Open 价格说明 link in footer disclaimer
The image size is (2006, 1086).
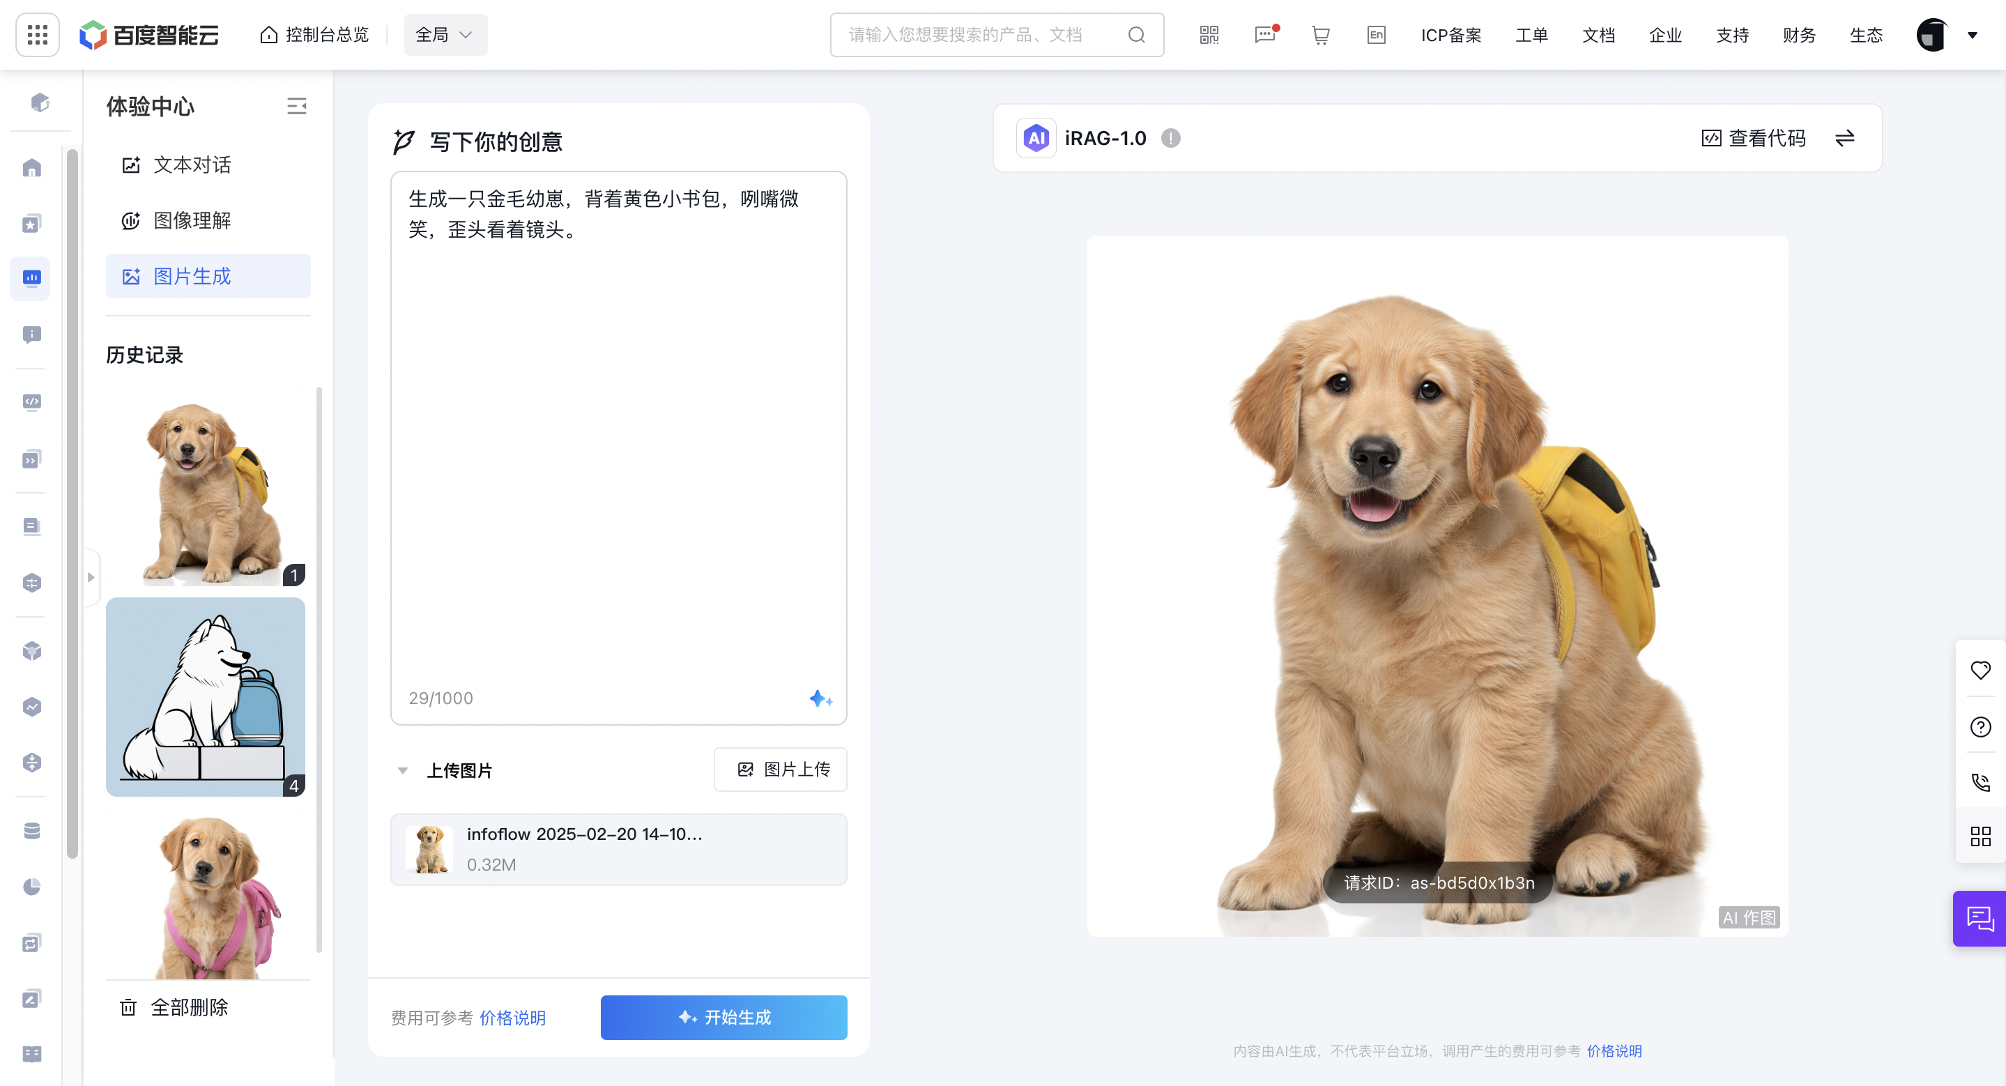1614,1050
